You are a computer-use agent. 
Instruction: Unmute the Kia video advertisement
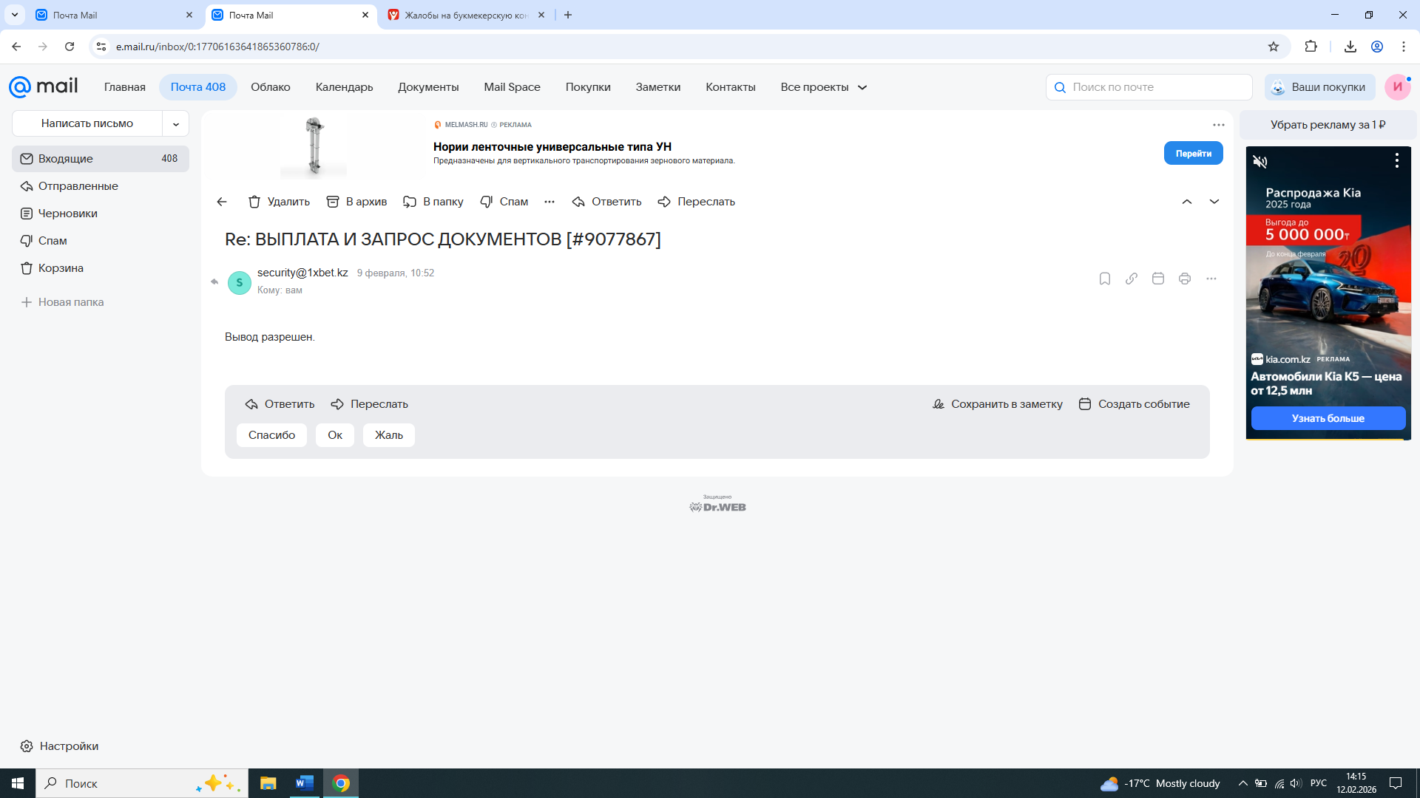click(x=1260, y=161)
